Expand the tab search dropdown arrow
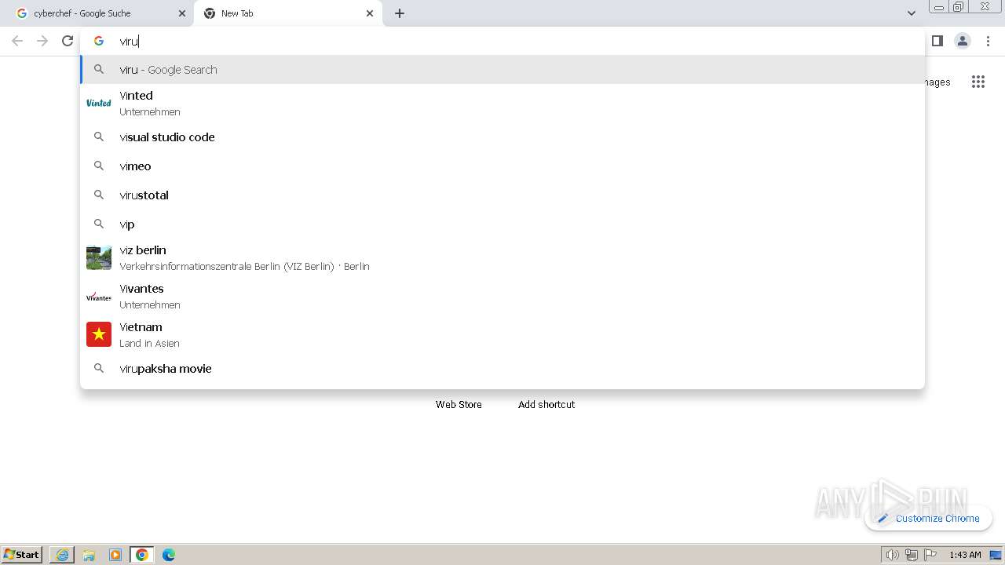Screen dimensions: 1005x565 tap(911, 13)
